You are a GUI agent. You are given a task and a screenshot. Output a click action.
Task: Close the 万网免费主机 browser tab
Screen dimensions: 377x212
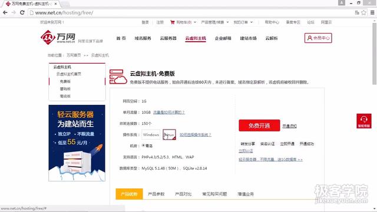55,4
